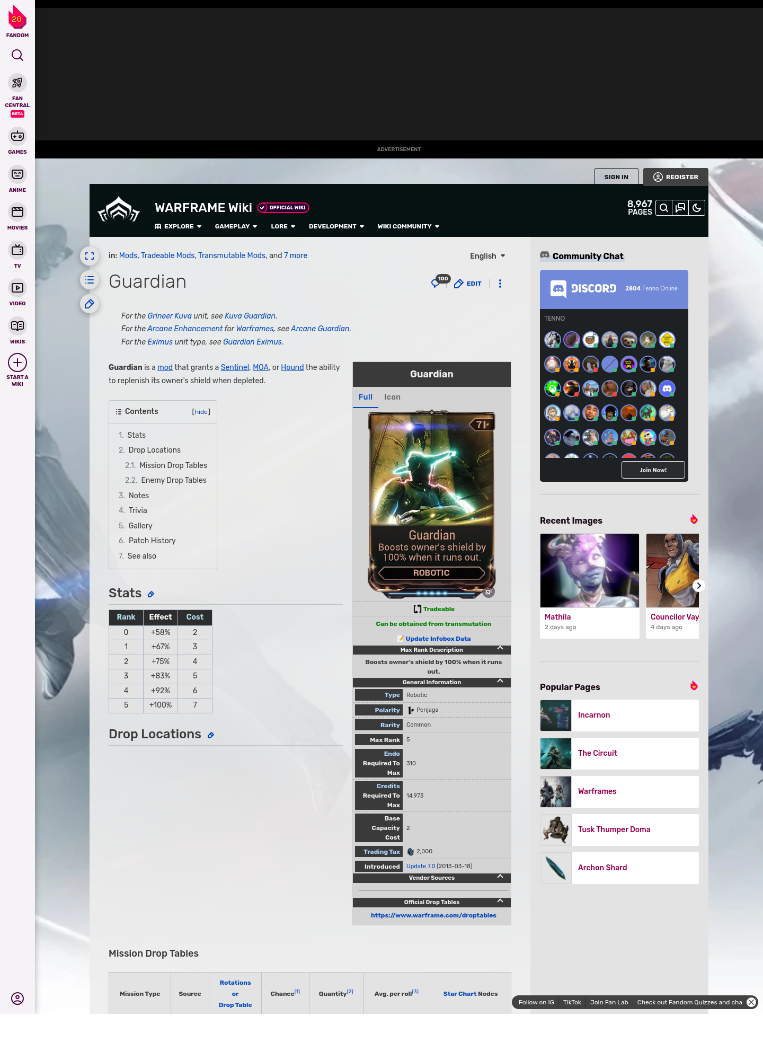Expand the Explore navigation menu

[178, 226]
